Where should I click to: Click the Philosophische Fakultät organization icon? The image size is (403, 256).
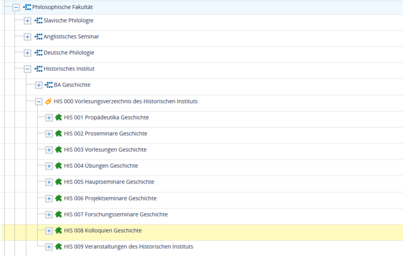coord(27,7)
